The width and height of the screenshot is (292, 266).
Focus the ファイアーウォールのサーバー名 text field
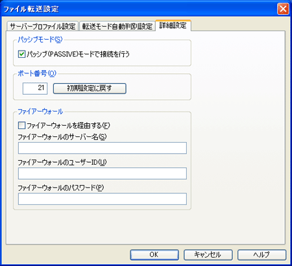coord(103,148)
